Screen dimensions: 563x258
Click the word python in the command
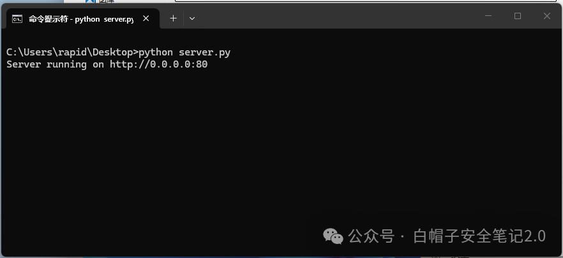click(x=156, y=52)
